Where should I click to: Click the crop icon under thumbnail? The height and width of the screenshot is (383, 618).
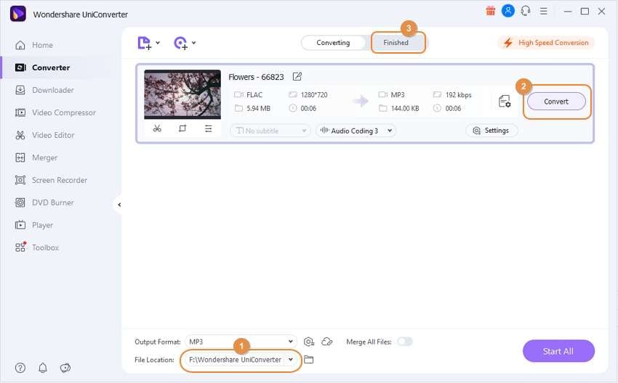click(182, 128)
